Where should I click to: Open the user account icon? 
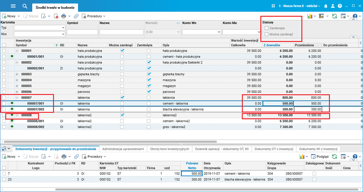(333, 6)
